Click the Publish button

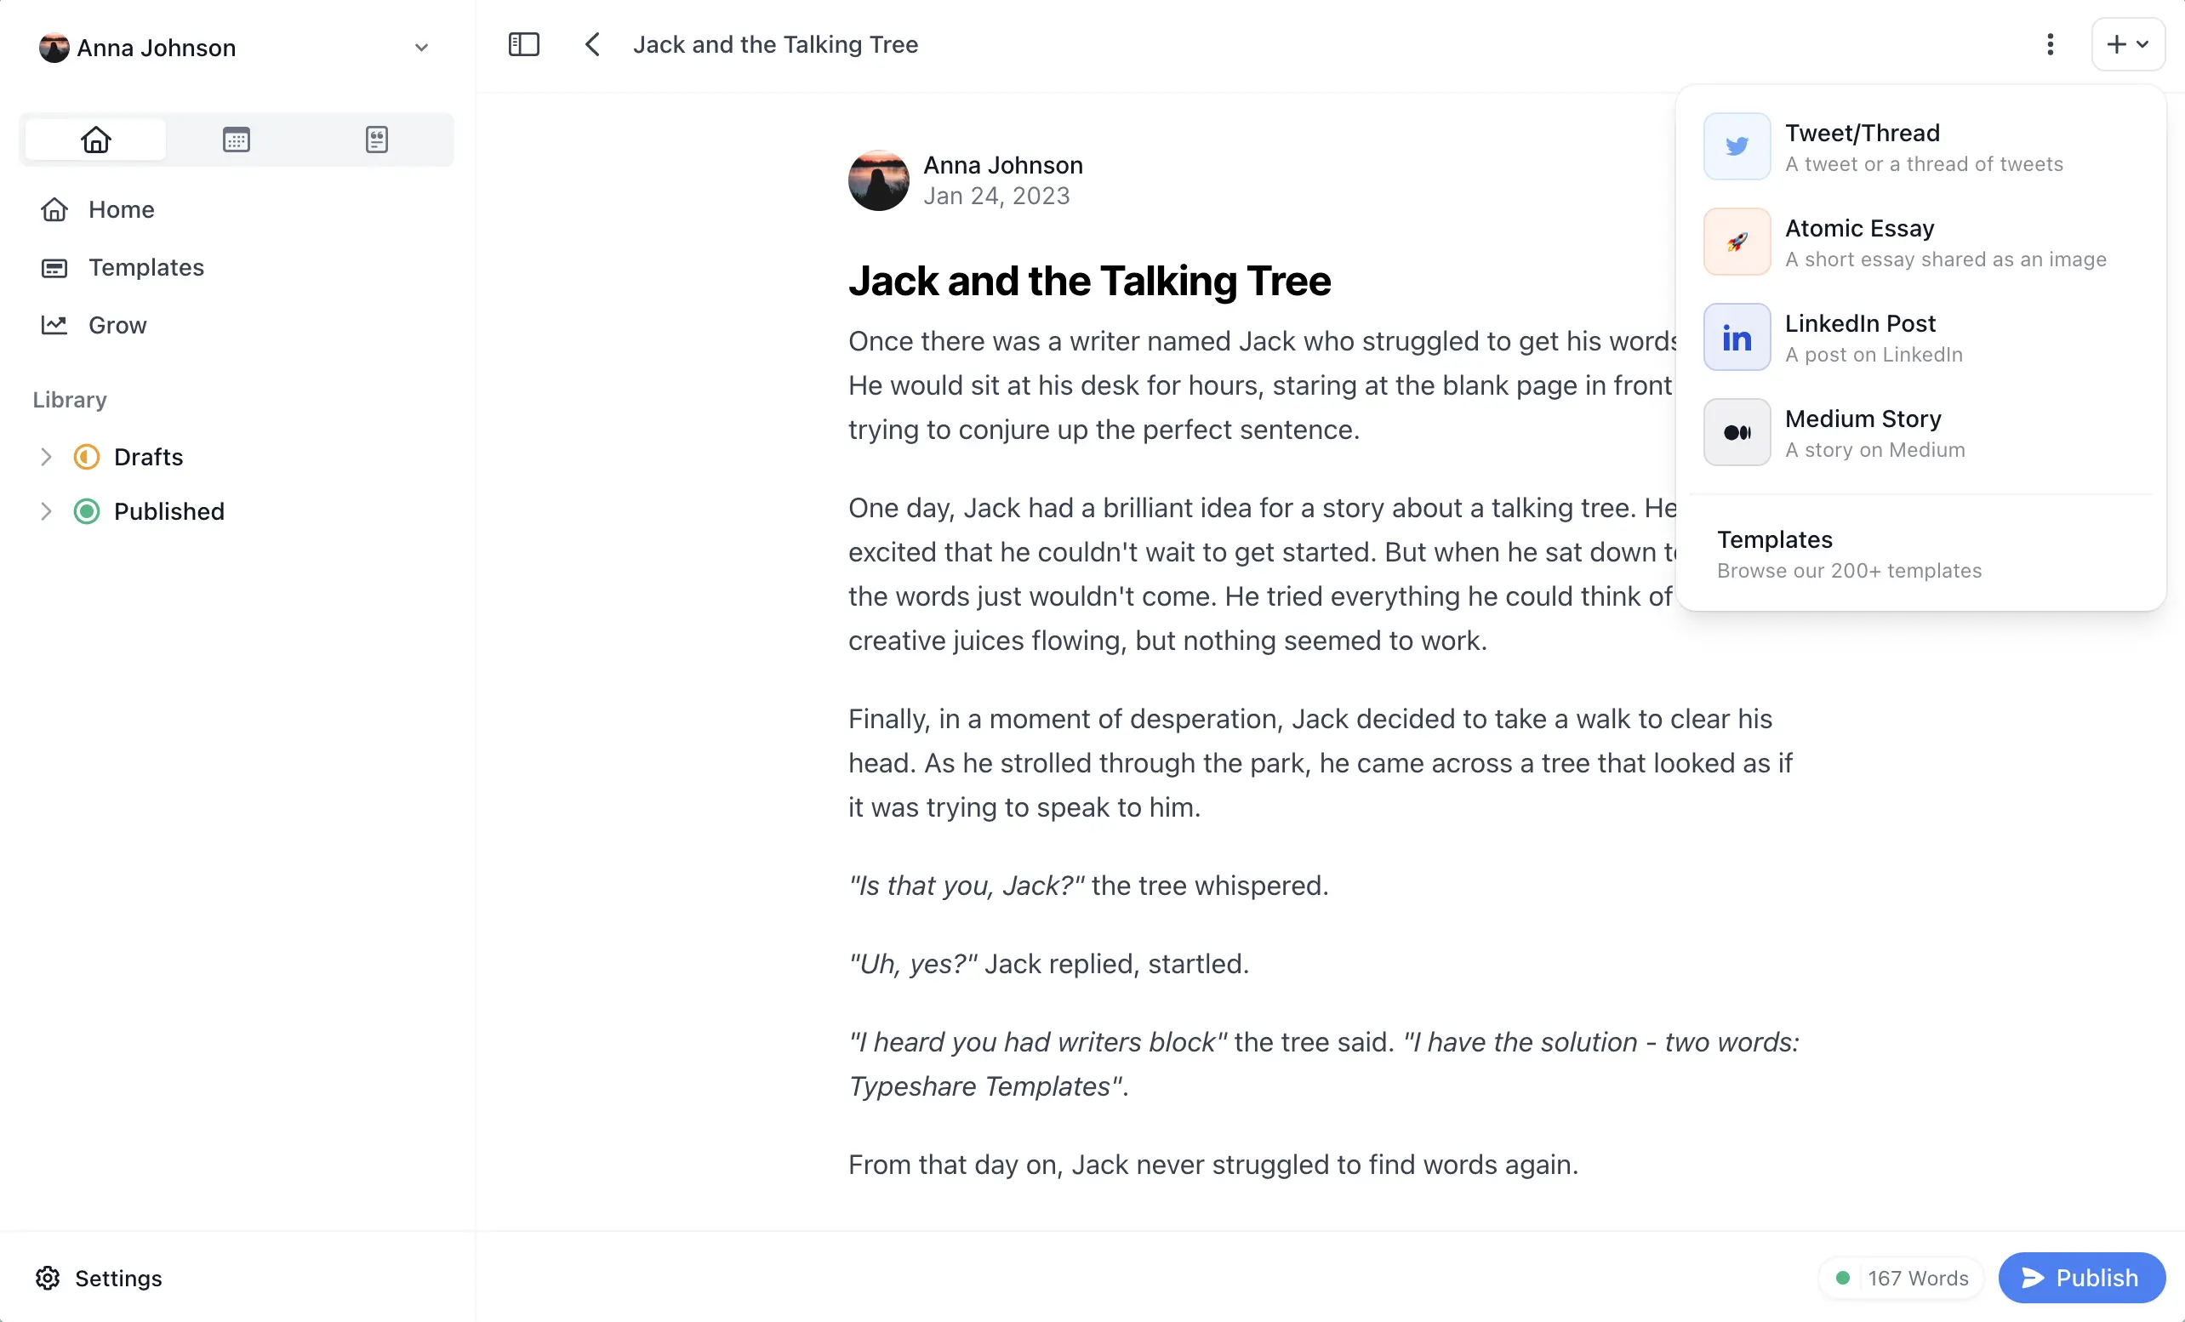coord(2081,1278)
